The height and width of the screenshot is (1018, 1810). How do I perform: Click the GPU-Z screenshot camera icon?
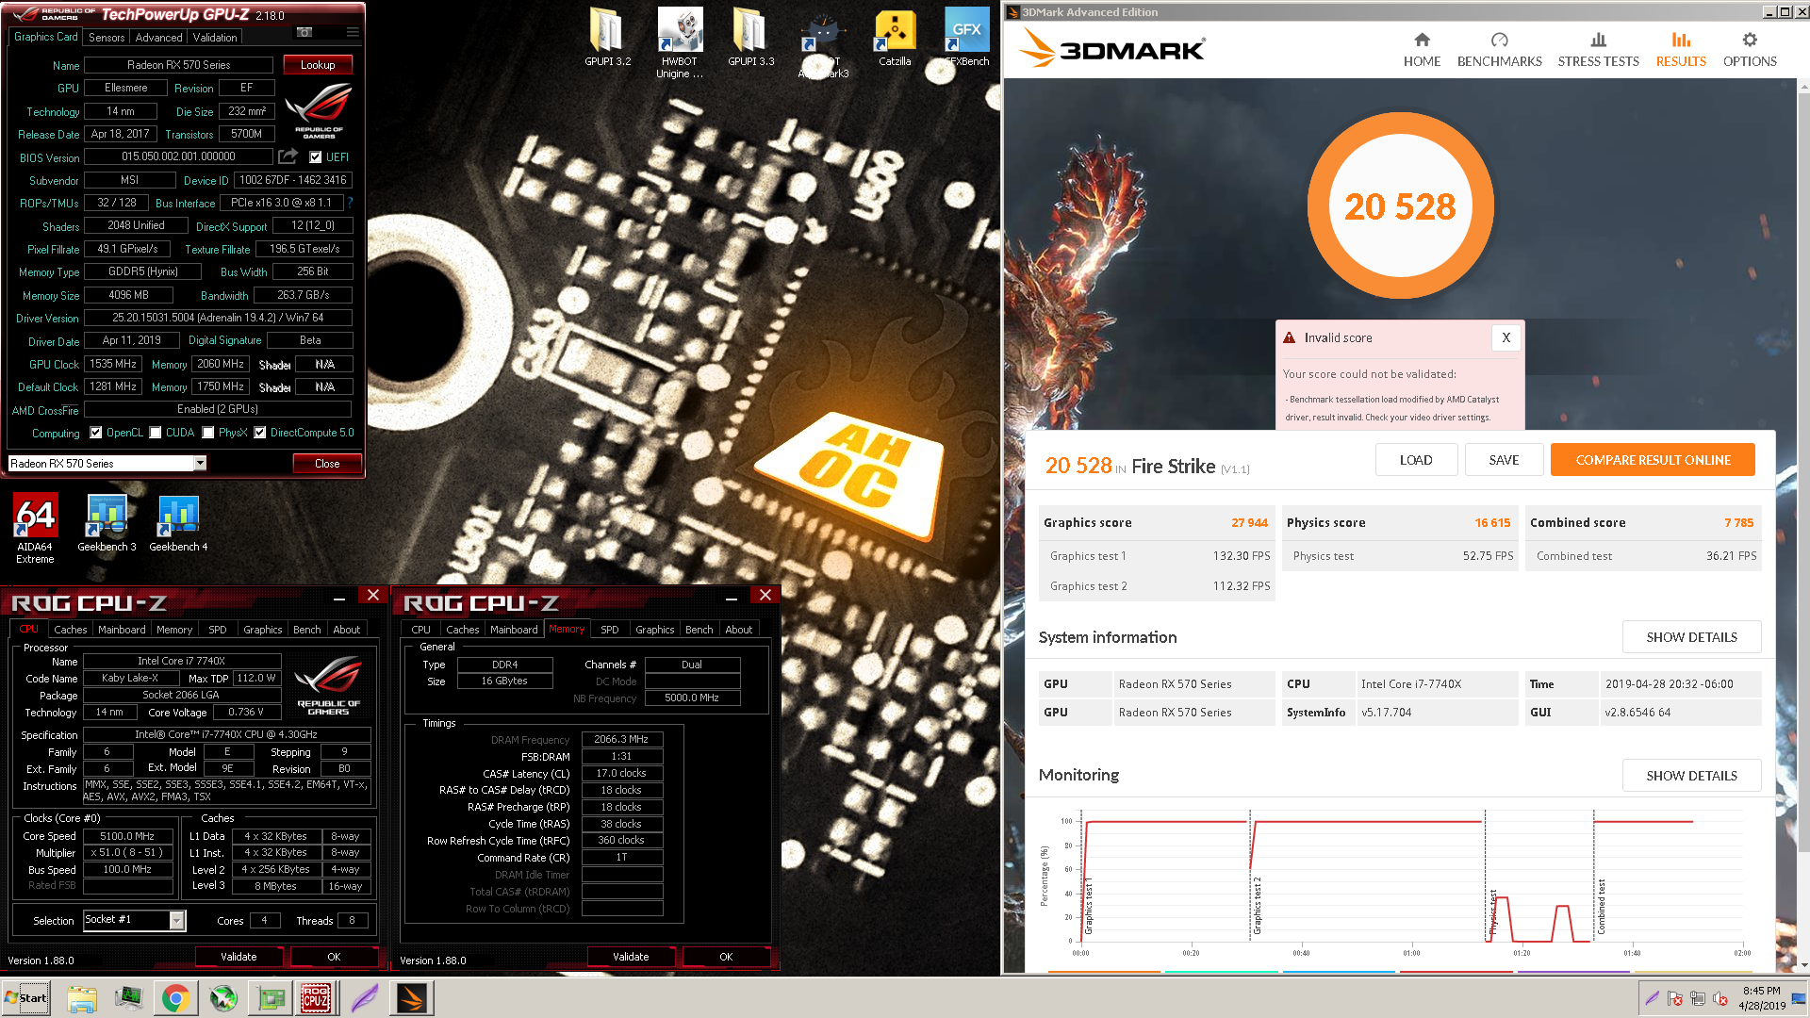[x=304, y=32]
